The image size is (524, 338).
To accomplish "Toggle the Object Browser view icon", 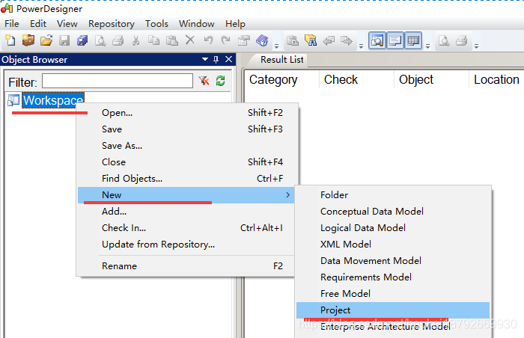I will pyautogui.click(x=377, y=40).
